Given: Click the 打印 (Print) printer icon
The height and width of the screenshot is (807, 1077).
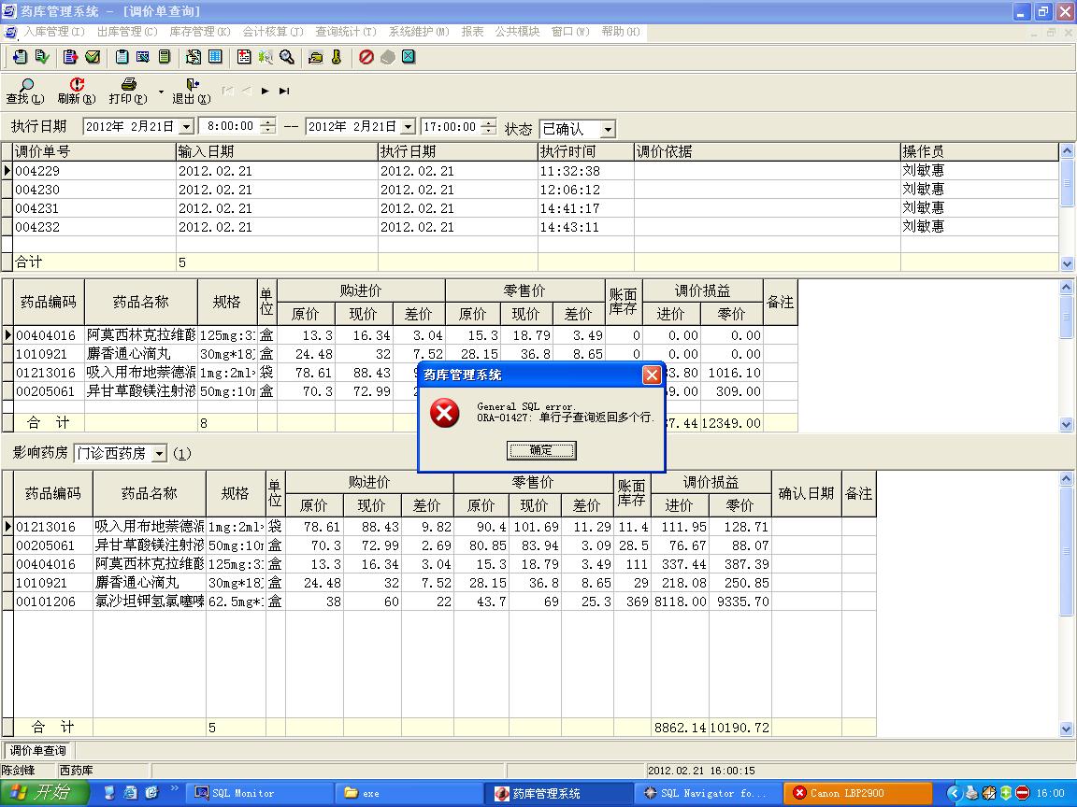Looking at the screenshot, I should pos(128,85).
